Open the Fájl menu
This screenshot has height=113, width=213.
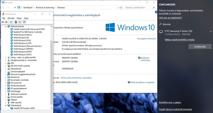coord(4,18)
